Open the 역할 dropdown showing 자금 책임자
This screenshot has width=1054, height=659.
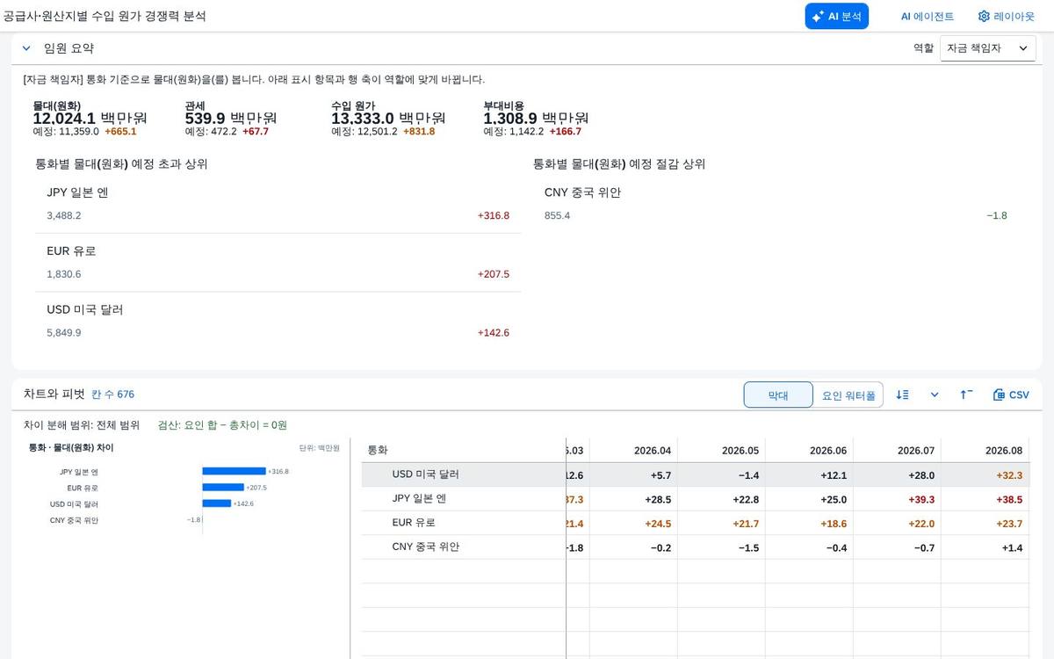[987, 48]
